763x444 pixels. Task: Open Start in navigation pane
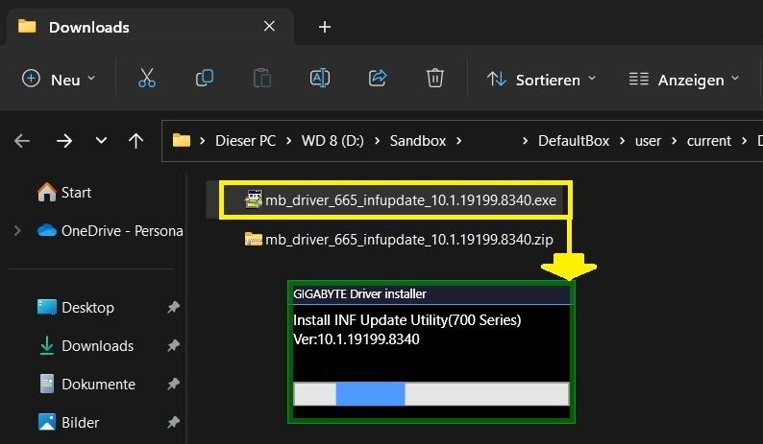(64, 193)
